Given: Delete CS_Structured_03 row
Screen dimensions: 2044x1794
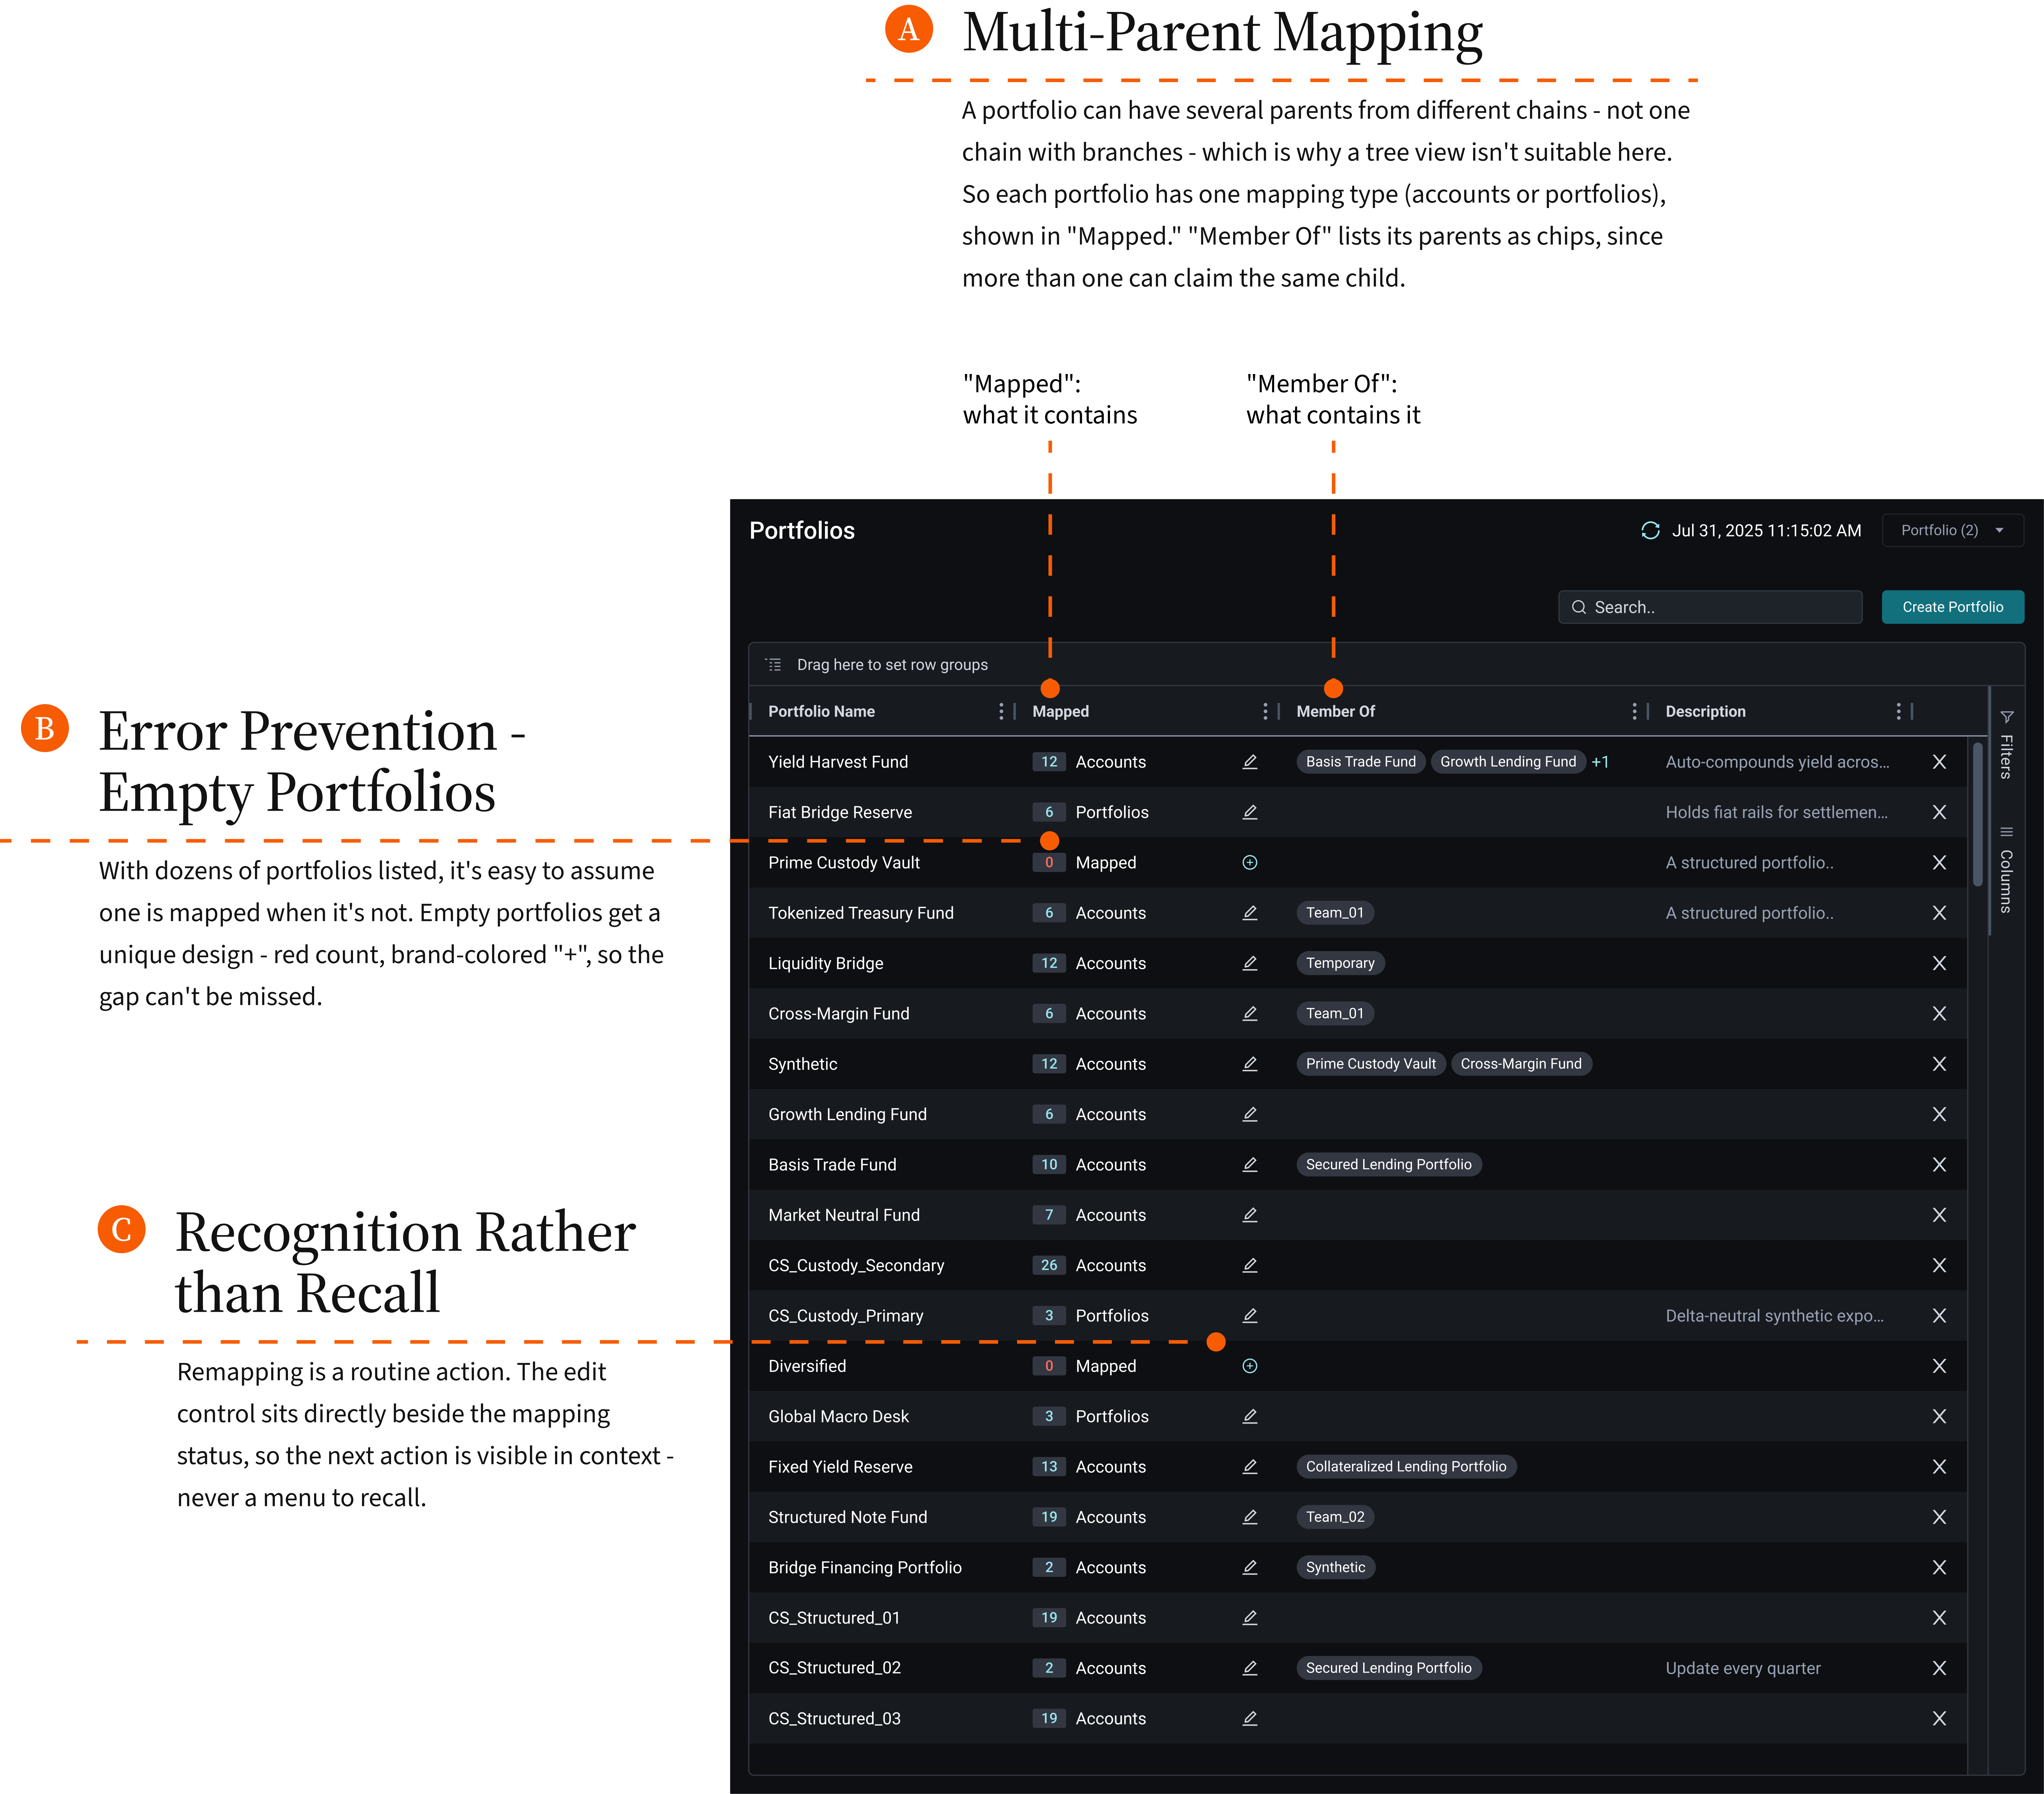Looking at the screenshot, I should [1939, 1718].
